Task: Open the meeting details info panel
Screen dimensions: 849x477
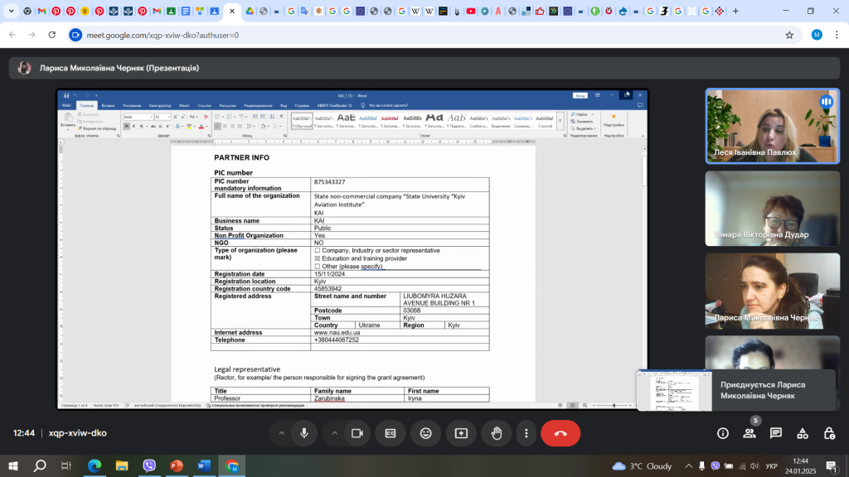Action: click(722, 433)
